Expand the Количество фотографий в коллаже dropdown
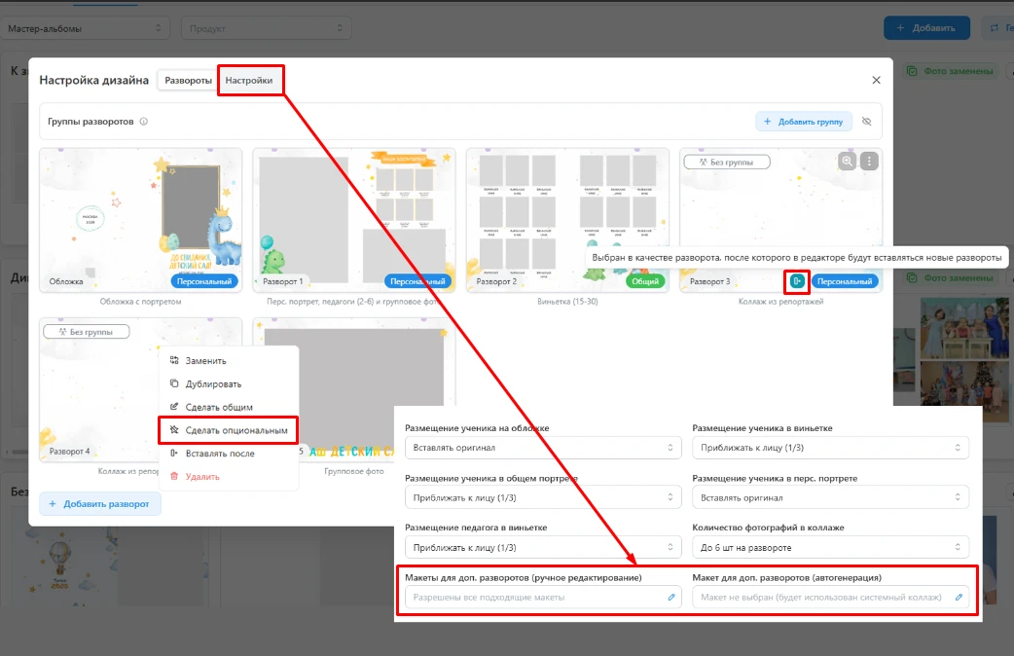1014x656 pixels. tap(830, 547)
